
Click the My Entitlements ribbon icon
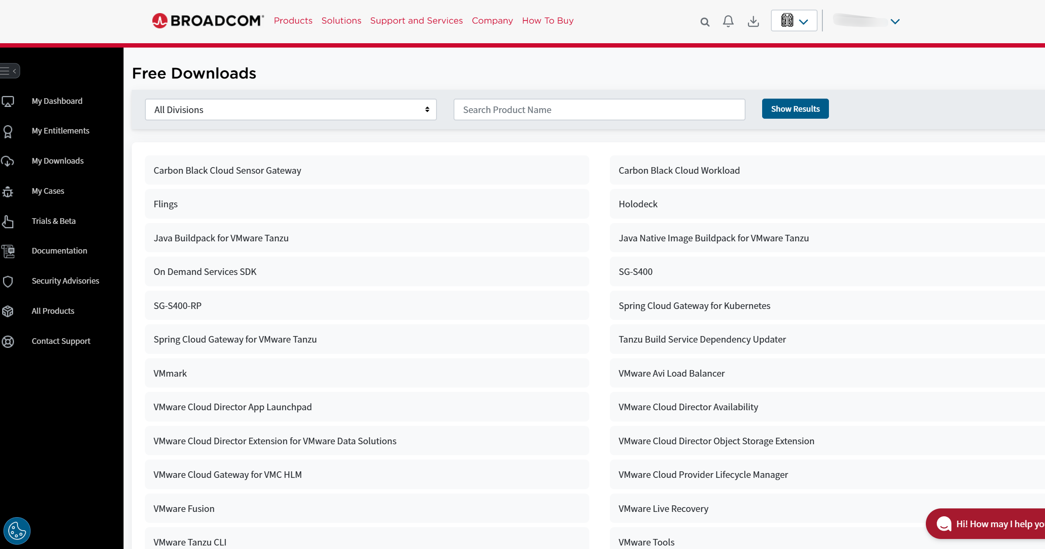click(8, 131)
